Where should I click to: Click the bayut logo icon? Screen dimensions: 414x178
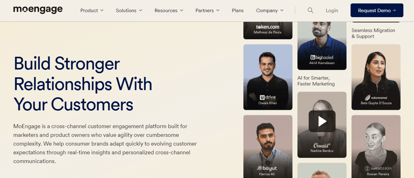[x=259, y=168]
